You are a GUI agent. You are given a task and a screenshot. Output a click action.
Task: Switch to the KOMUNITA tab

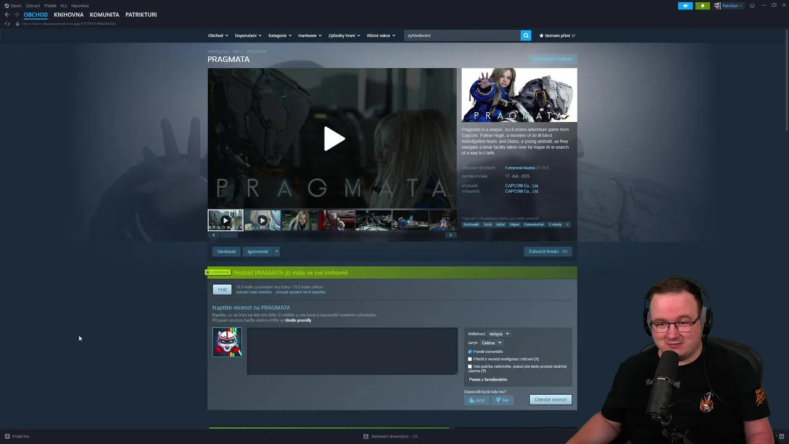coord(104,15)
